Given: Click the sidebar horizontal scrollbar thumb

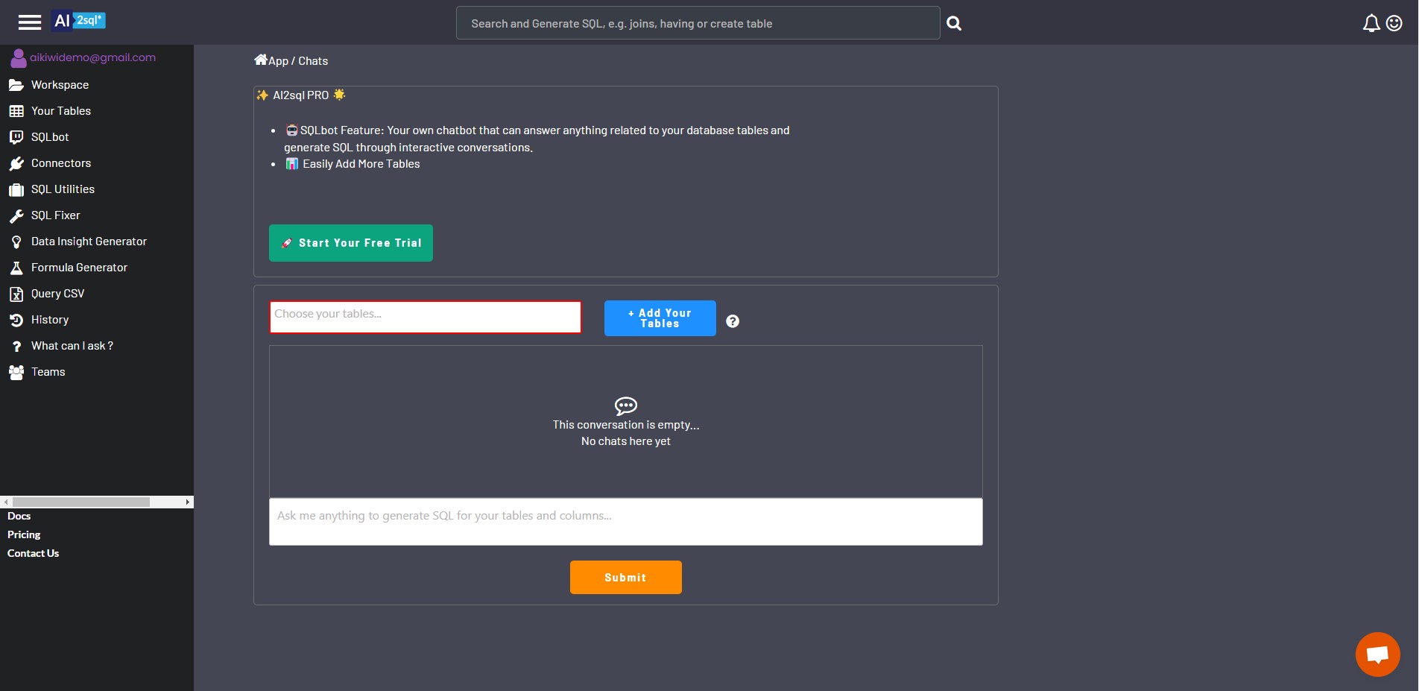Looking at the screenshot, I should pyautogui.click(x=81, y=502).
